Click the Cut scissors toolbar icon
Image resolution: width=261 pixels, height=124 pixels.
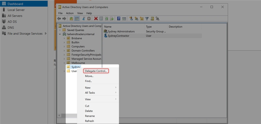[84, 19]
